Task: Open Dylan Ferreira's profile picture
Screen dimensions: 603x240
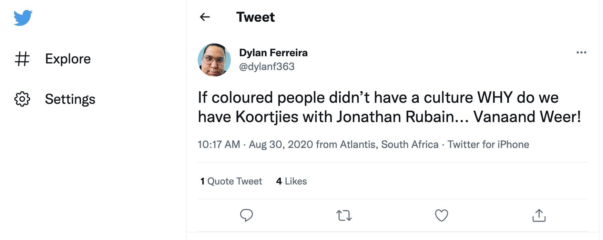Action: (x=214, y=60)
